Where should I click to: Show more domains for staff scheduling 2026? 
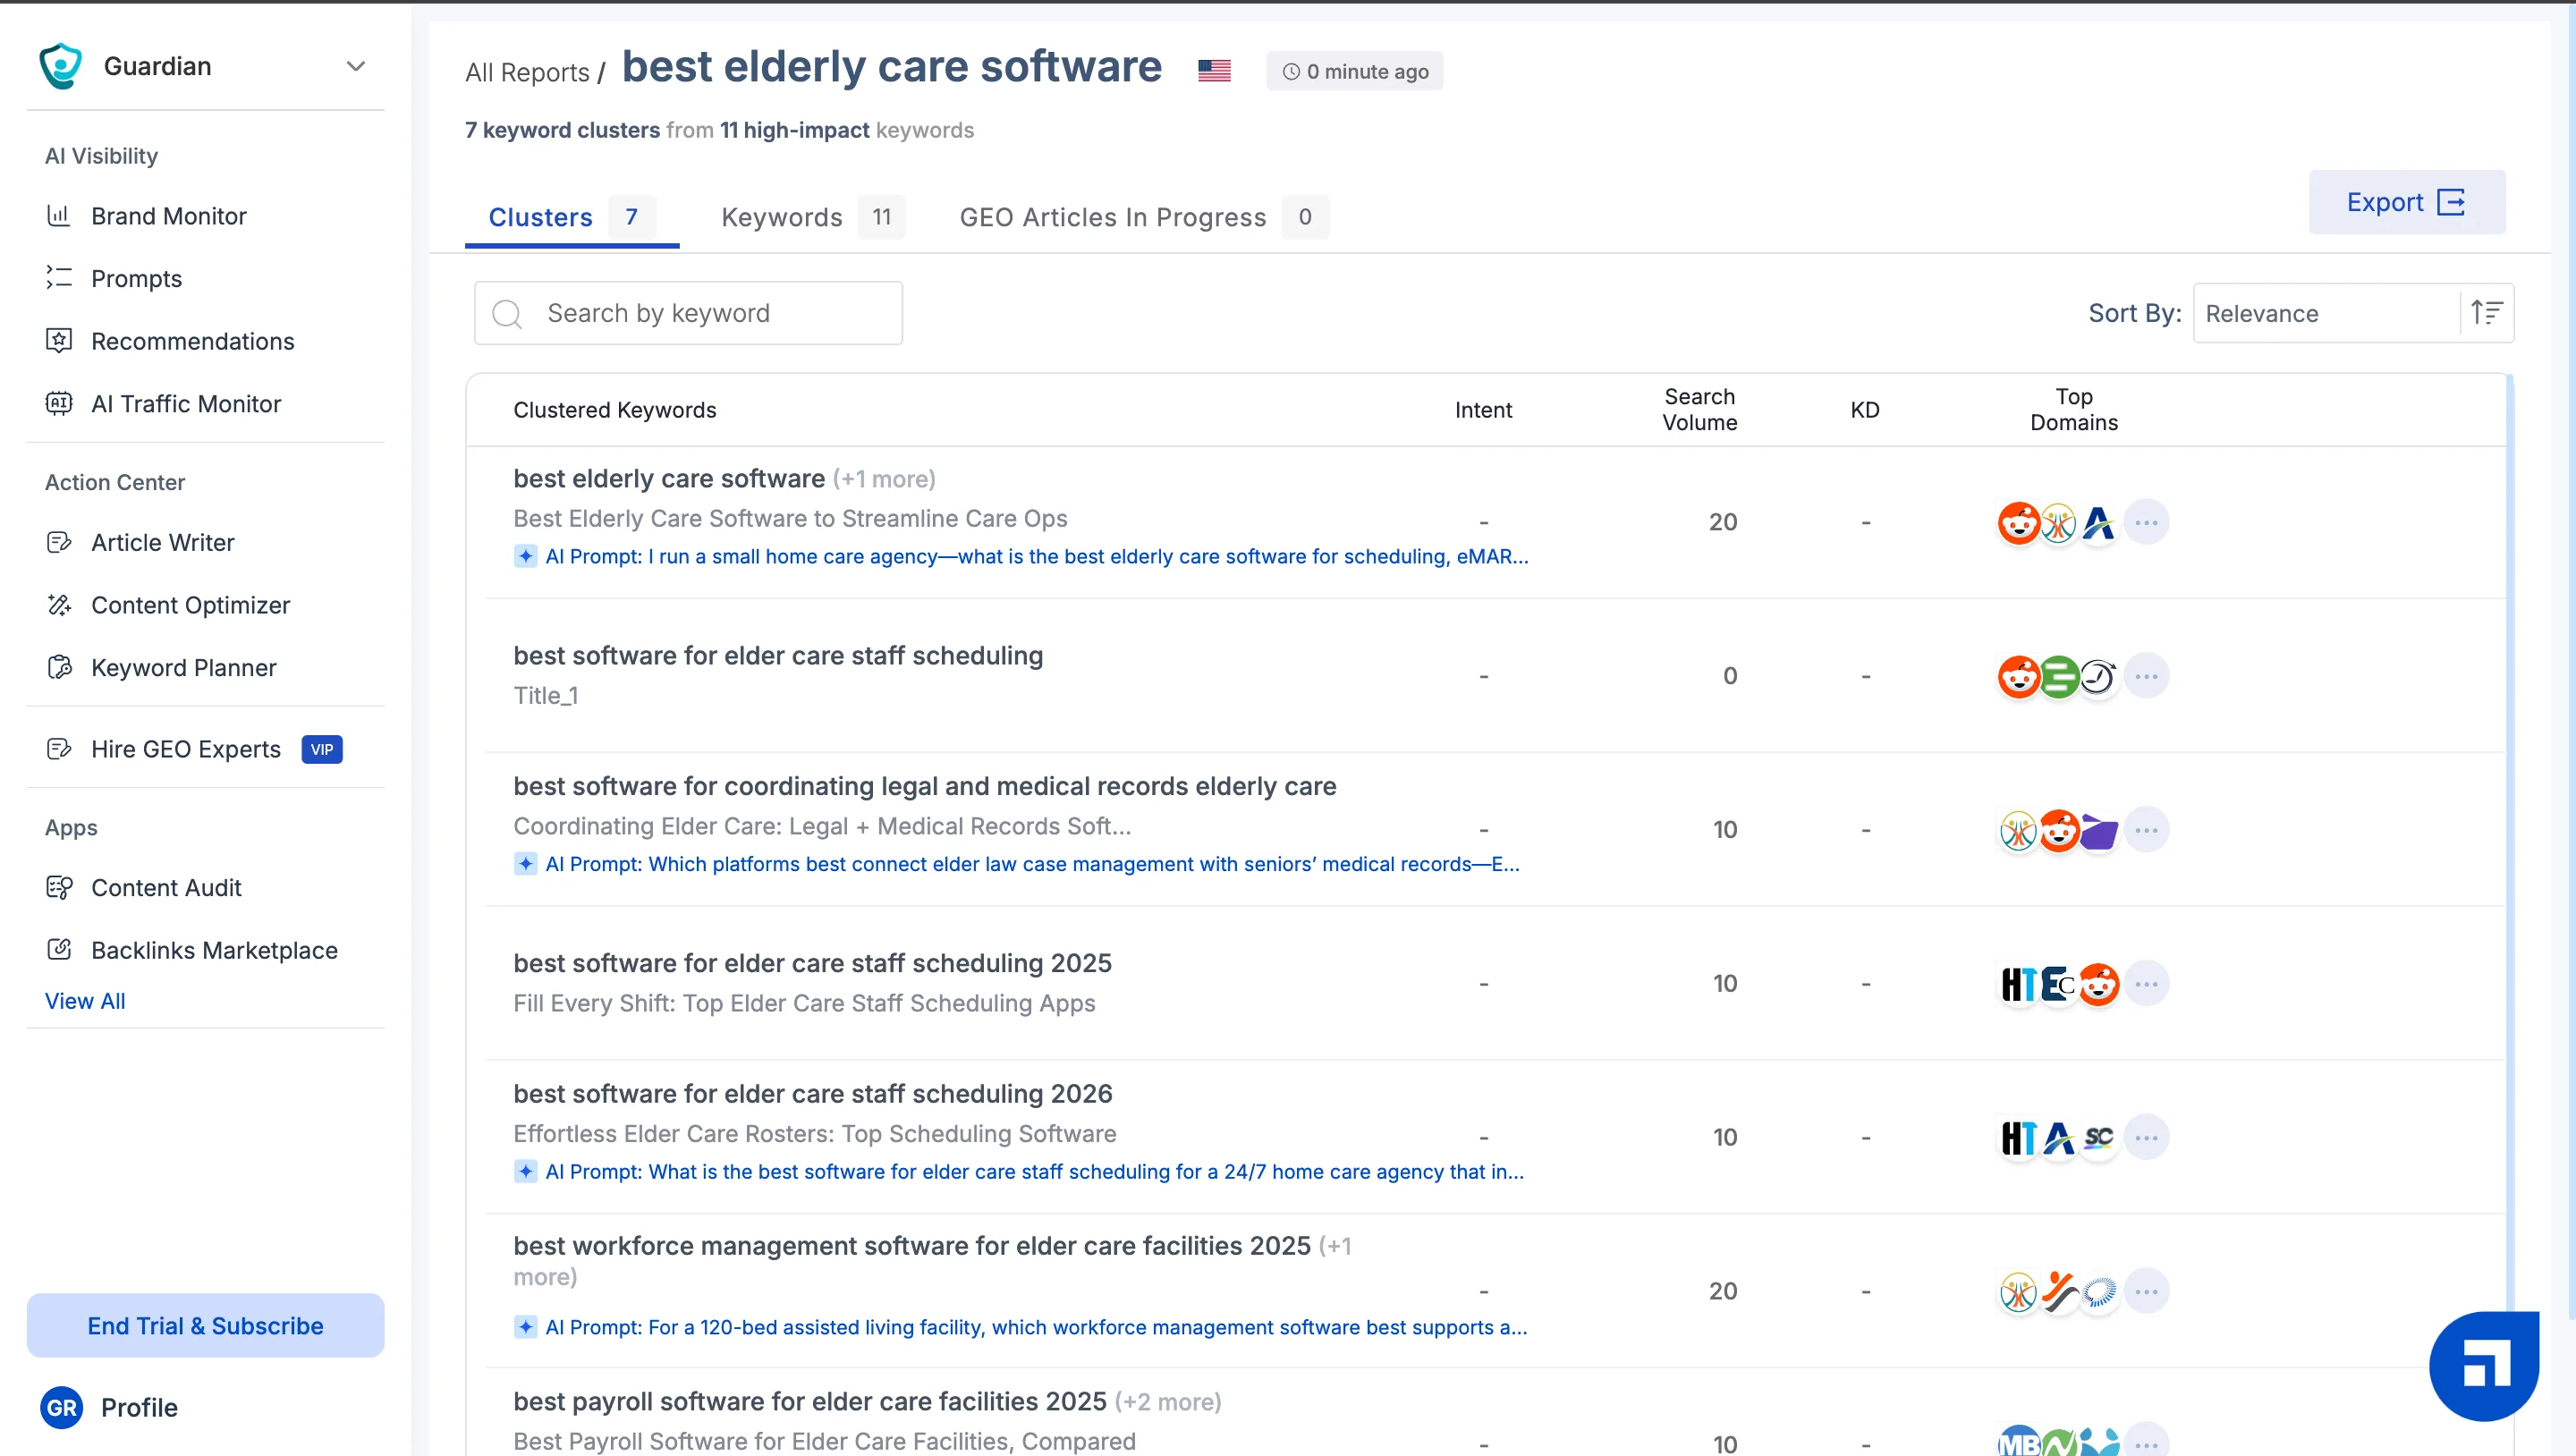2146,1137
